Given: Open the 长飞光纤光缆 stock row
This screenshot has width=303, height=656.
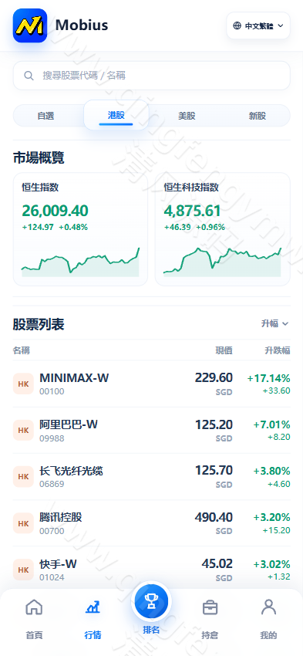Looking at the screenshot, I should pyautogui.click(x=152, y=476).
